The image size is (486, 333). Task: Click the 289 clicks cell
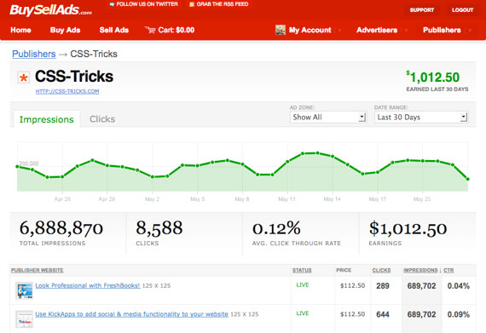pyautogui.click(x=383, y=285)
